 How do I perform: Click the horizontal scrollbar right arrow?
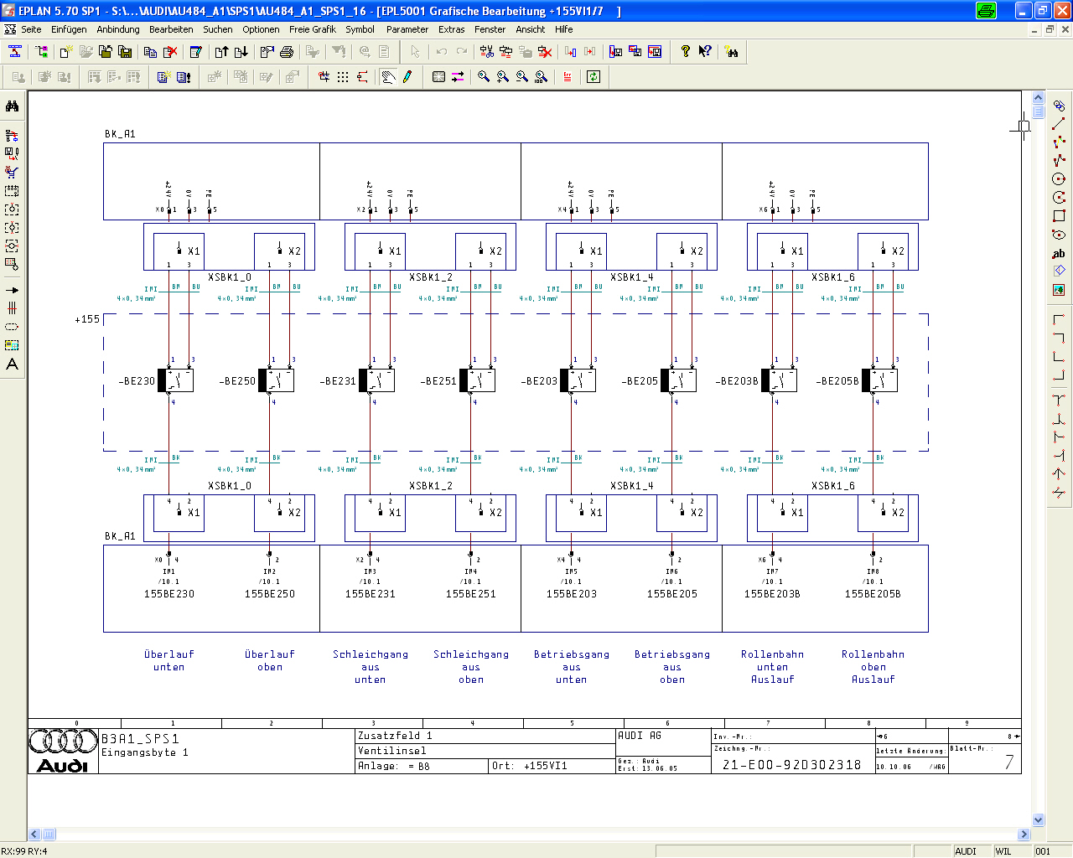(1024, 835)
